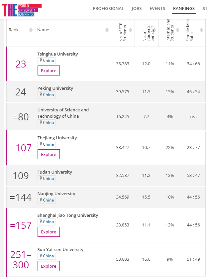Sort by students per staff arrows
This screenshot has height=277, width=207.
154,30
